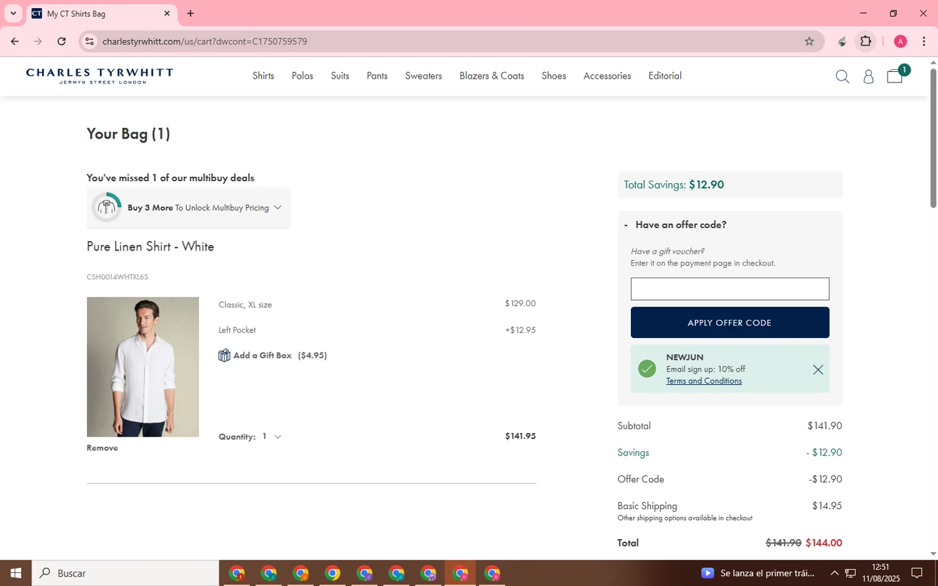Click the multibuy shirt progress icon
Screen dimensions: 938x586
(107, 207)
